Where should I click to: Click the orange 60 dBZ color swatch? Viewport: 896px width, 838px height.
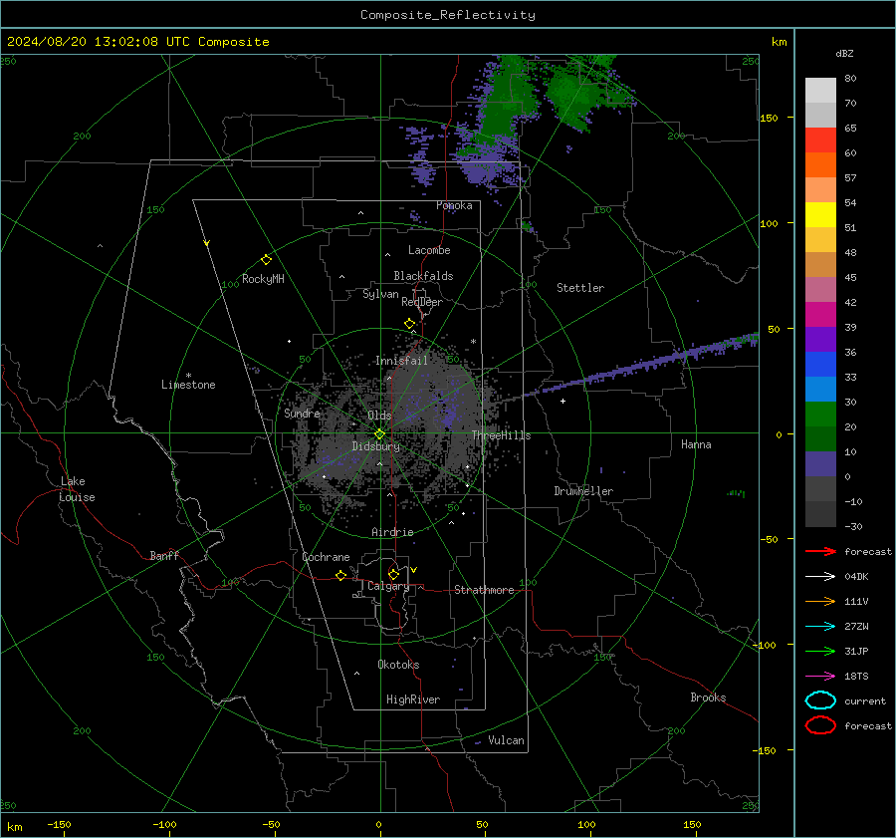point(820,164)
